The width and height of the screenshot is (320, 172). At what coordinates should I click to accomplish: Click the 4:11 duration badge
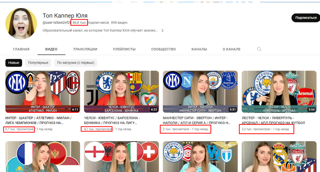click(x=75, y=109)
